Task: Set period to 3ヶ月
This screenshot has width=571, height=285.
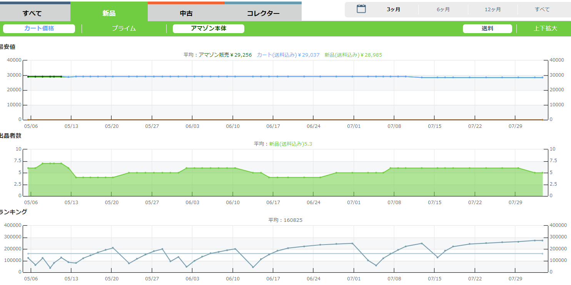Action: click(x=393, y=10)
